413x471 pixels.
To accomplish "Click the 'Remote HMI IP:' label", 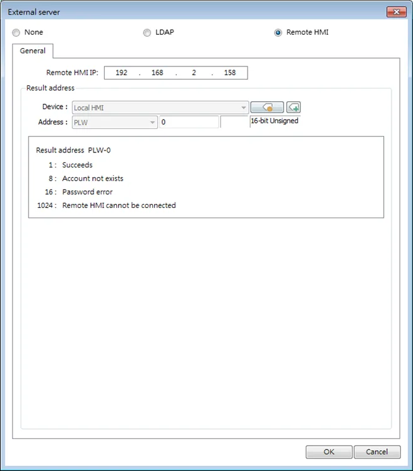I will 72,73.
